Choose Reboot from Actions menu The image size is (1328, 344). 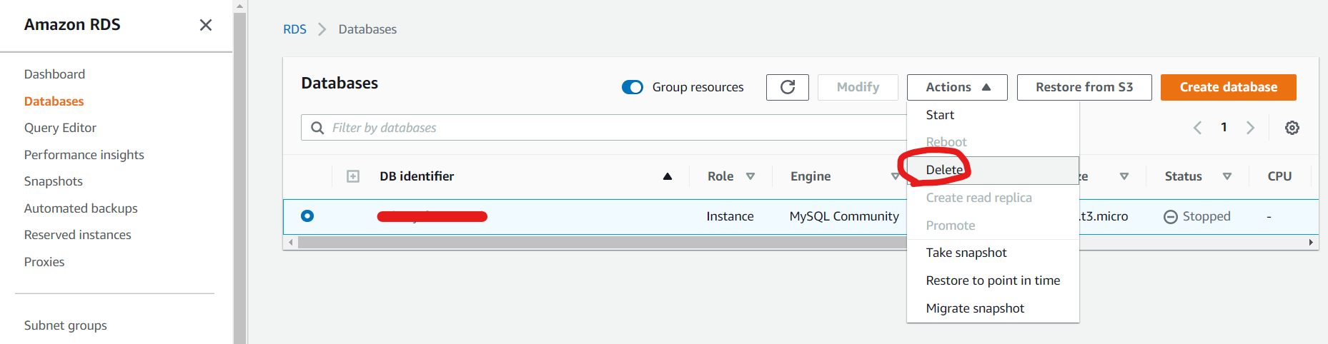[993, 142]
